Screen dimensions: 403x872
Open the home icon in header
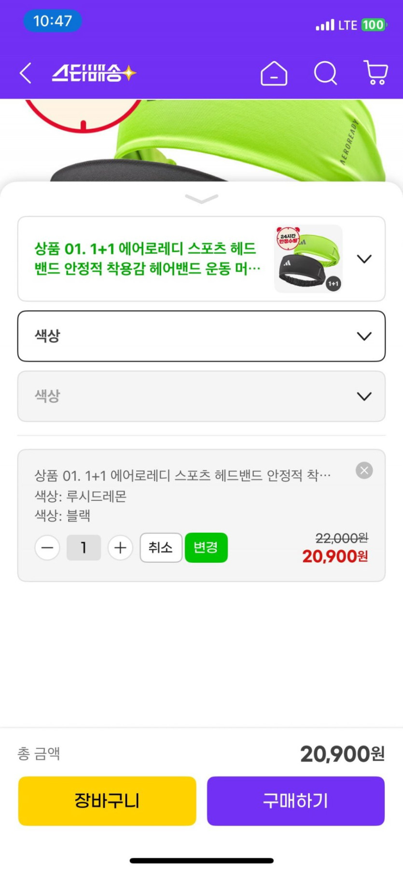pos(274,73)
